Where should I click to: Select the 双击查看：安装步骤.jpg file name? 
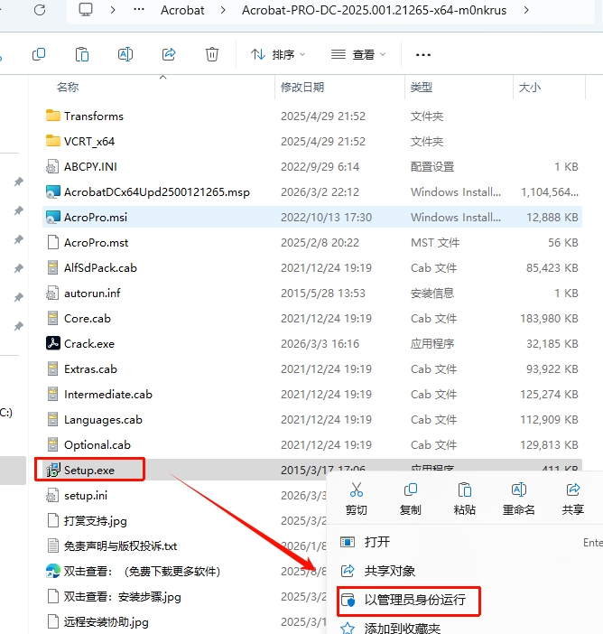123,596
